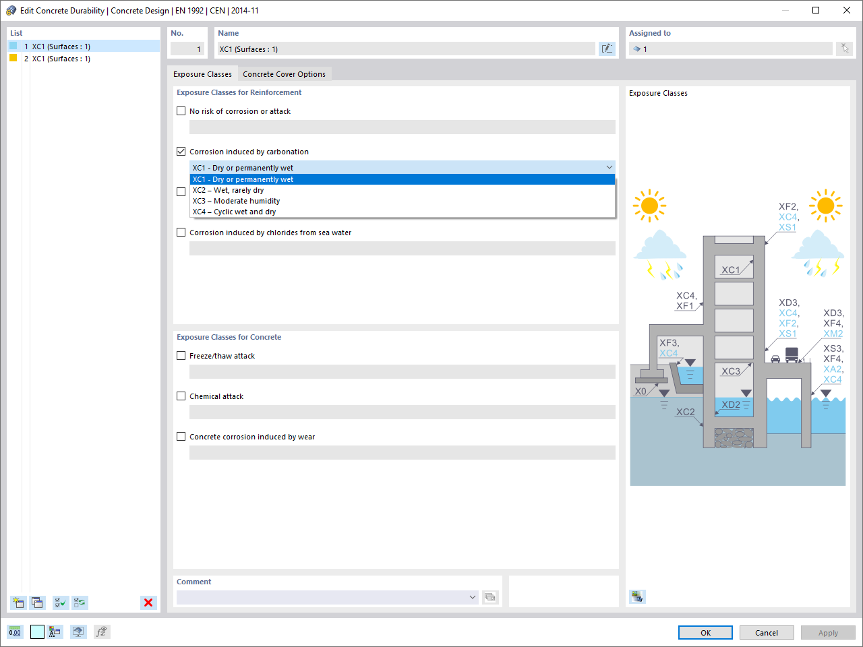Click the new item icon below list

18,603
